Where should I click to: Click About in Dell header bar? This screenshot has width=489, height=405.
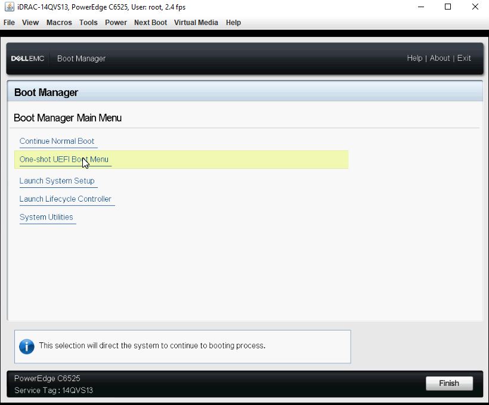coord(440,58)
